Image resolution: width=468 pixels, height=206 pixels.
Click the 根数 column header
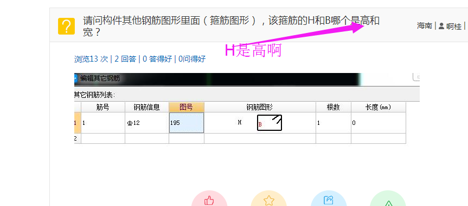pos(334,107)
